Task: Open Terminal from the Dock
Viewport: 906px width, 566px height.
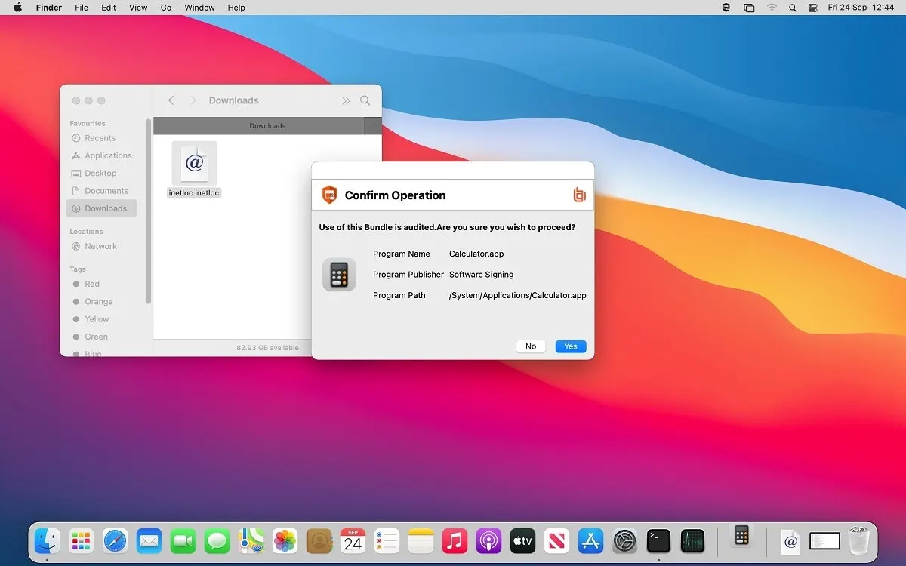Action: coord(658,540)
